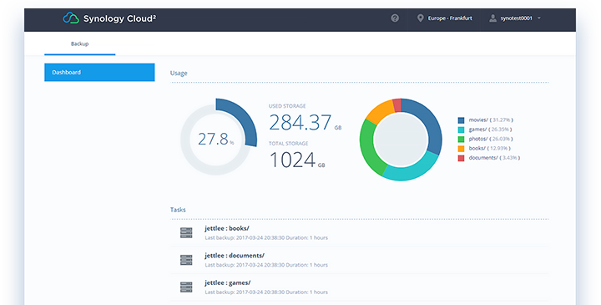The image size is (601, 305).
Task: Click the documents/ legend label
Action: (494, 158)
